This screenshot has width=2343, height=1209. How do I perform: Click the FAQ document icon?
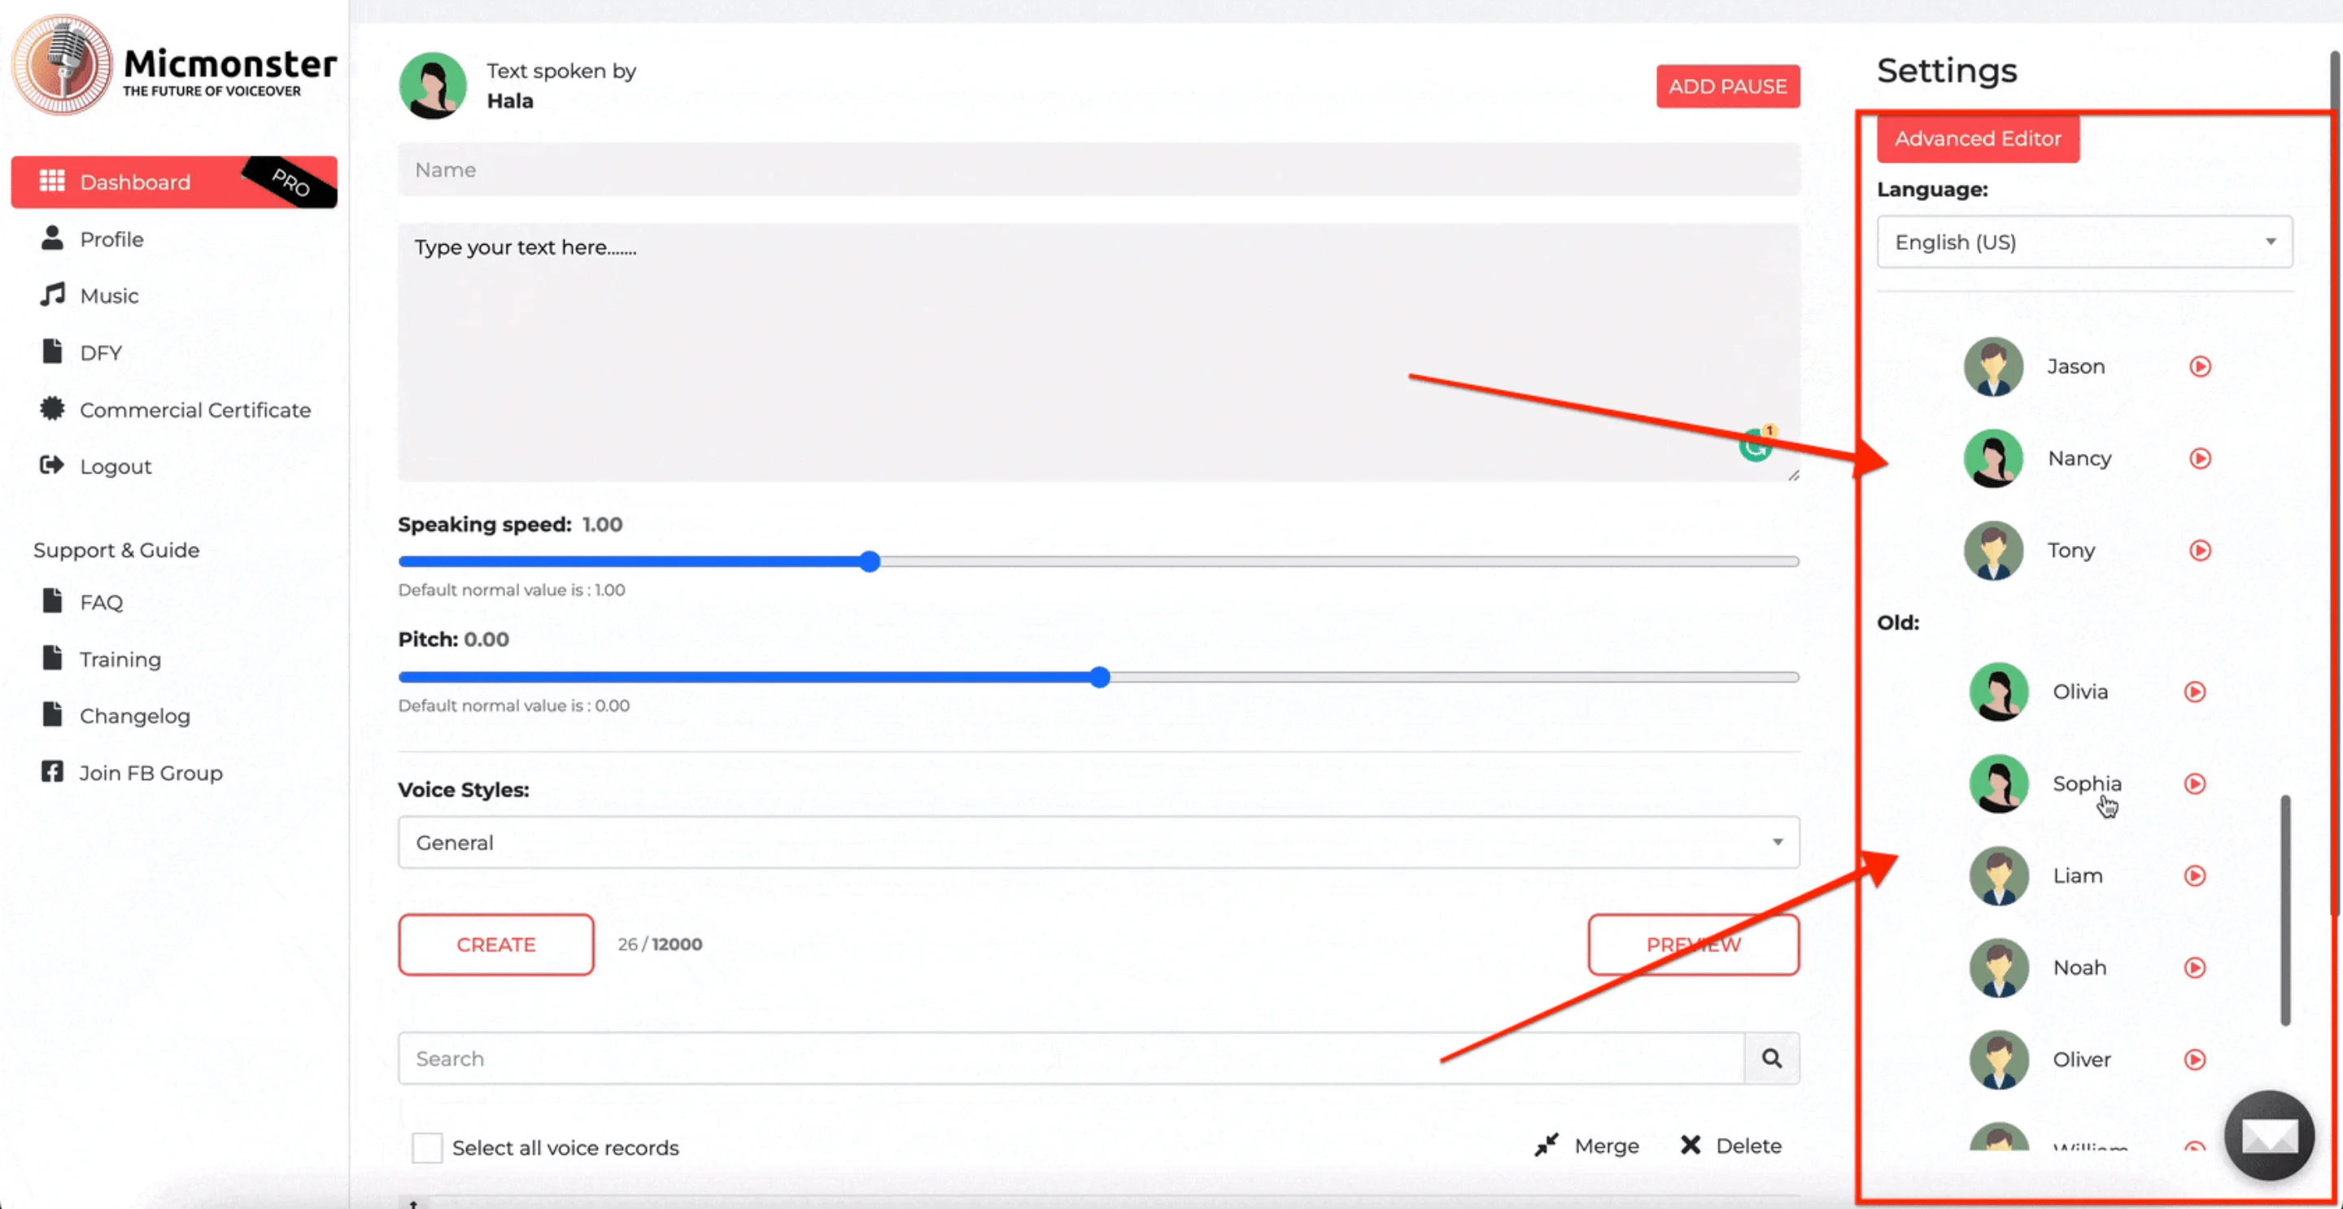click(53, 600)
